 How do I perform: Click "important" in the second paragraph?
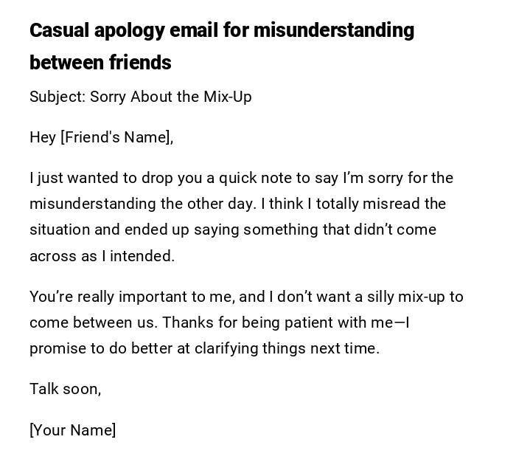pyautogui.click(x=153, y=297)
